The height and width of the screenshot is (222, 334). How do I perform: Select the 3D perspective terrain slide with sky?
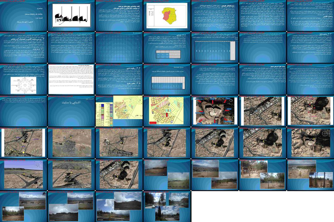click(24, 175)
